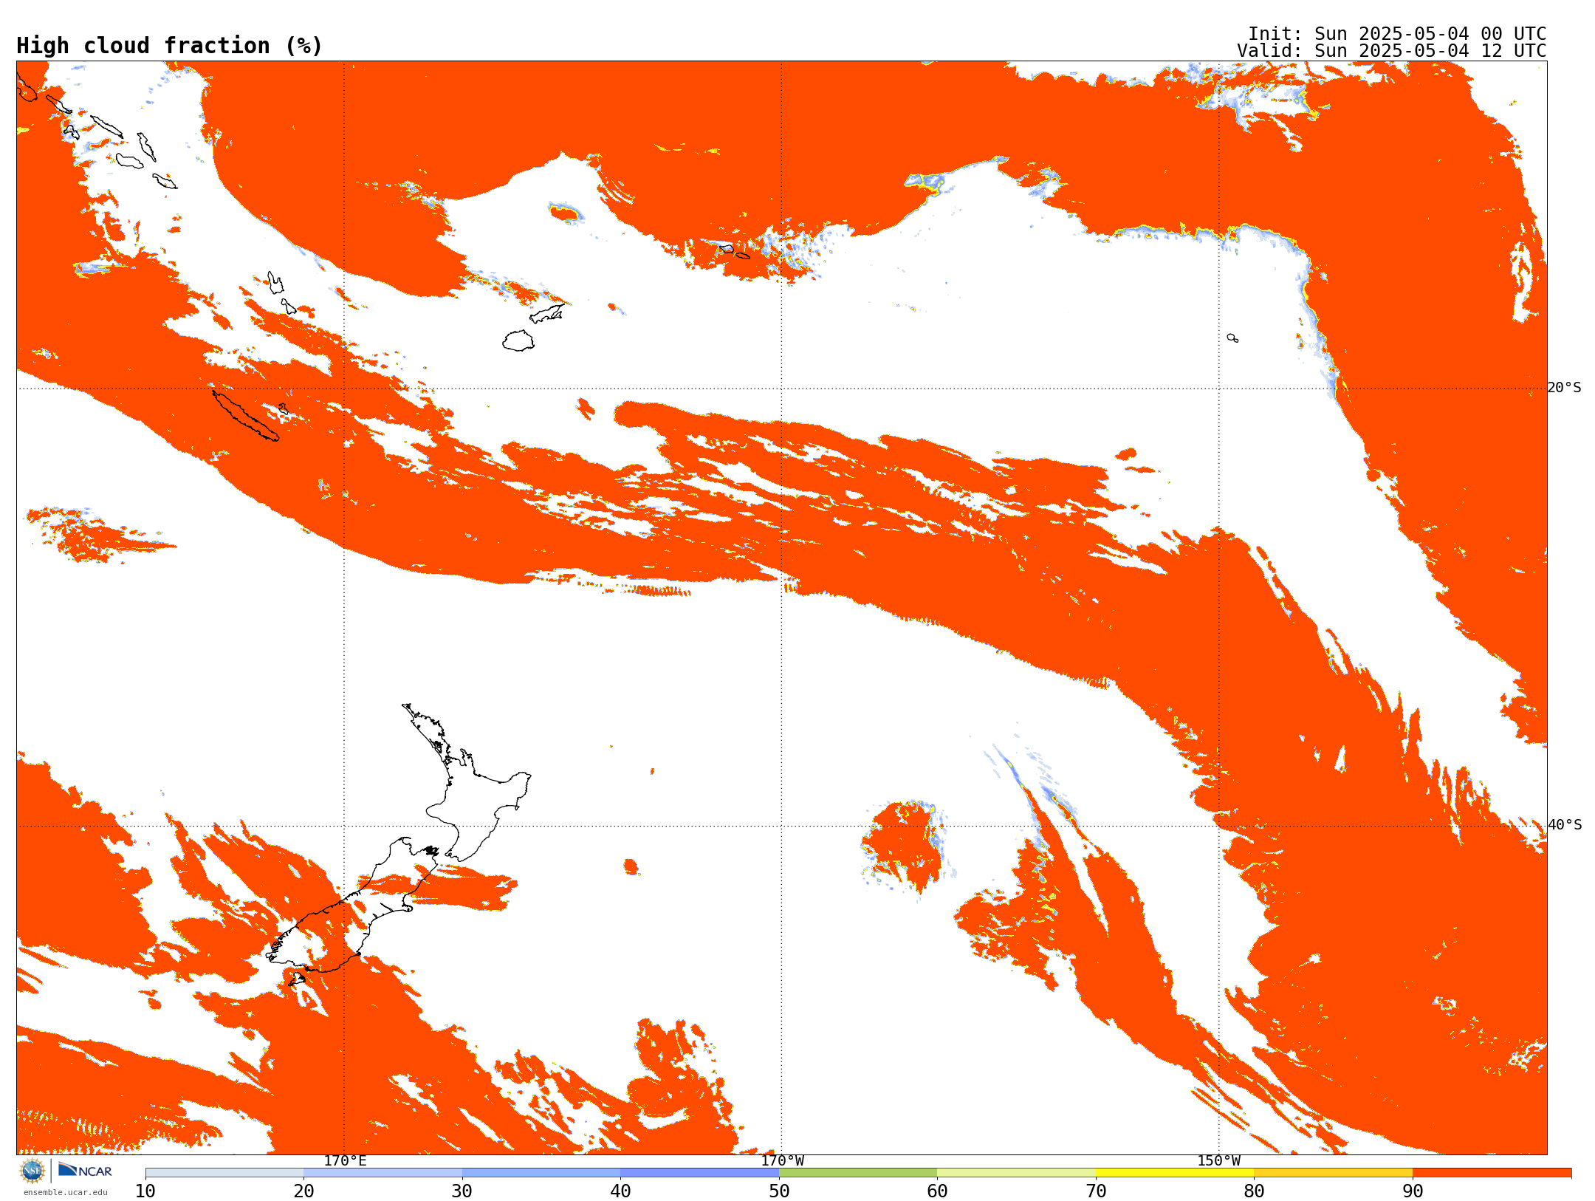Click the 150°W longitude label
This screenshot has width=1595, height=1201.
click(1219, 1161)
